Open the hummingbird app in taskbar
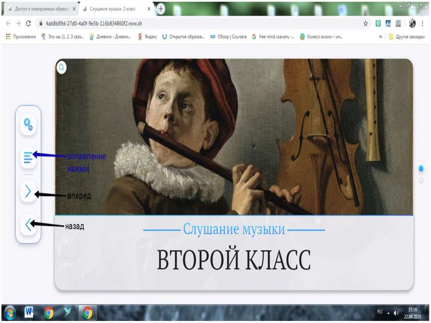 click(x=68, y=313)
